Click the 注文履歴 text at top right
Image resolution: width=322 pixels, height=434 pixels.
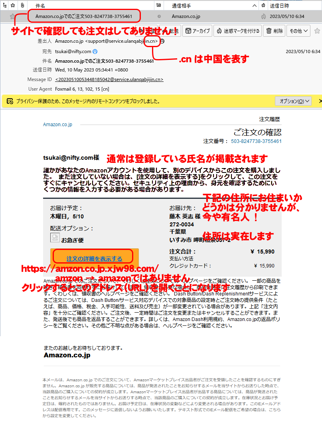pyautogui.click(x=269, y=119)
